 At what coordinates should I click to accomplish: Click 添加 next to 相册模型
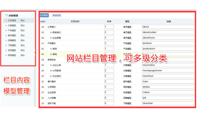pos(22,55)
